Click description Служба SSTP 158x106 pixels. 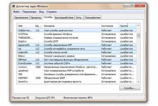51,41
